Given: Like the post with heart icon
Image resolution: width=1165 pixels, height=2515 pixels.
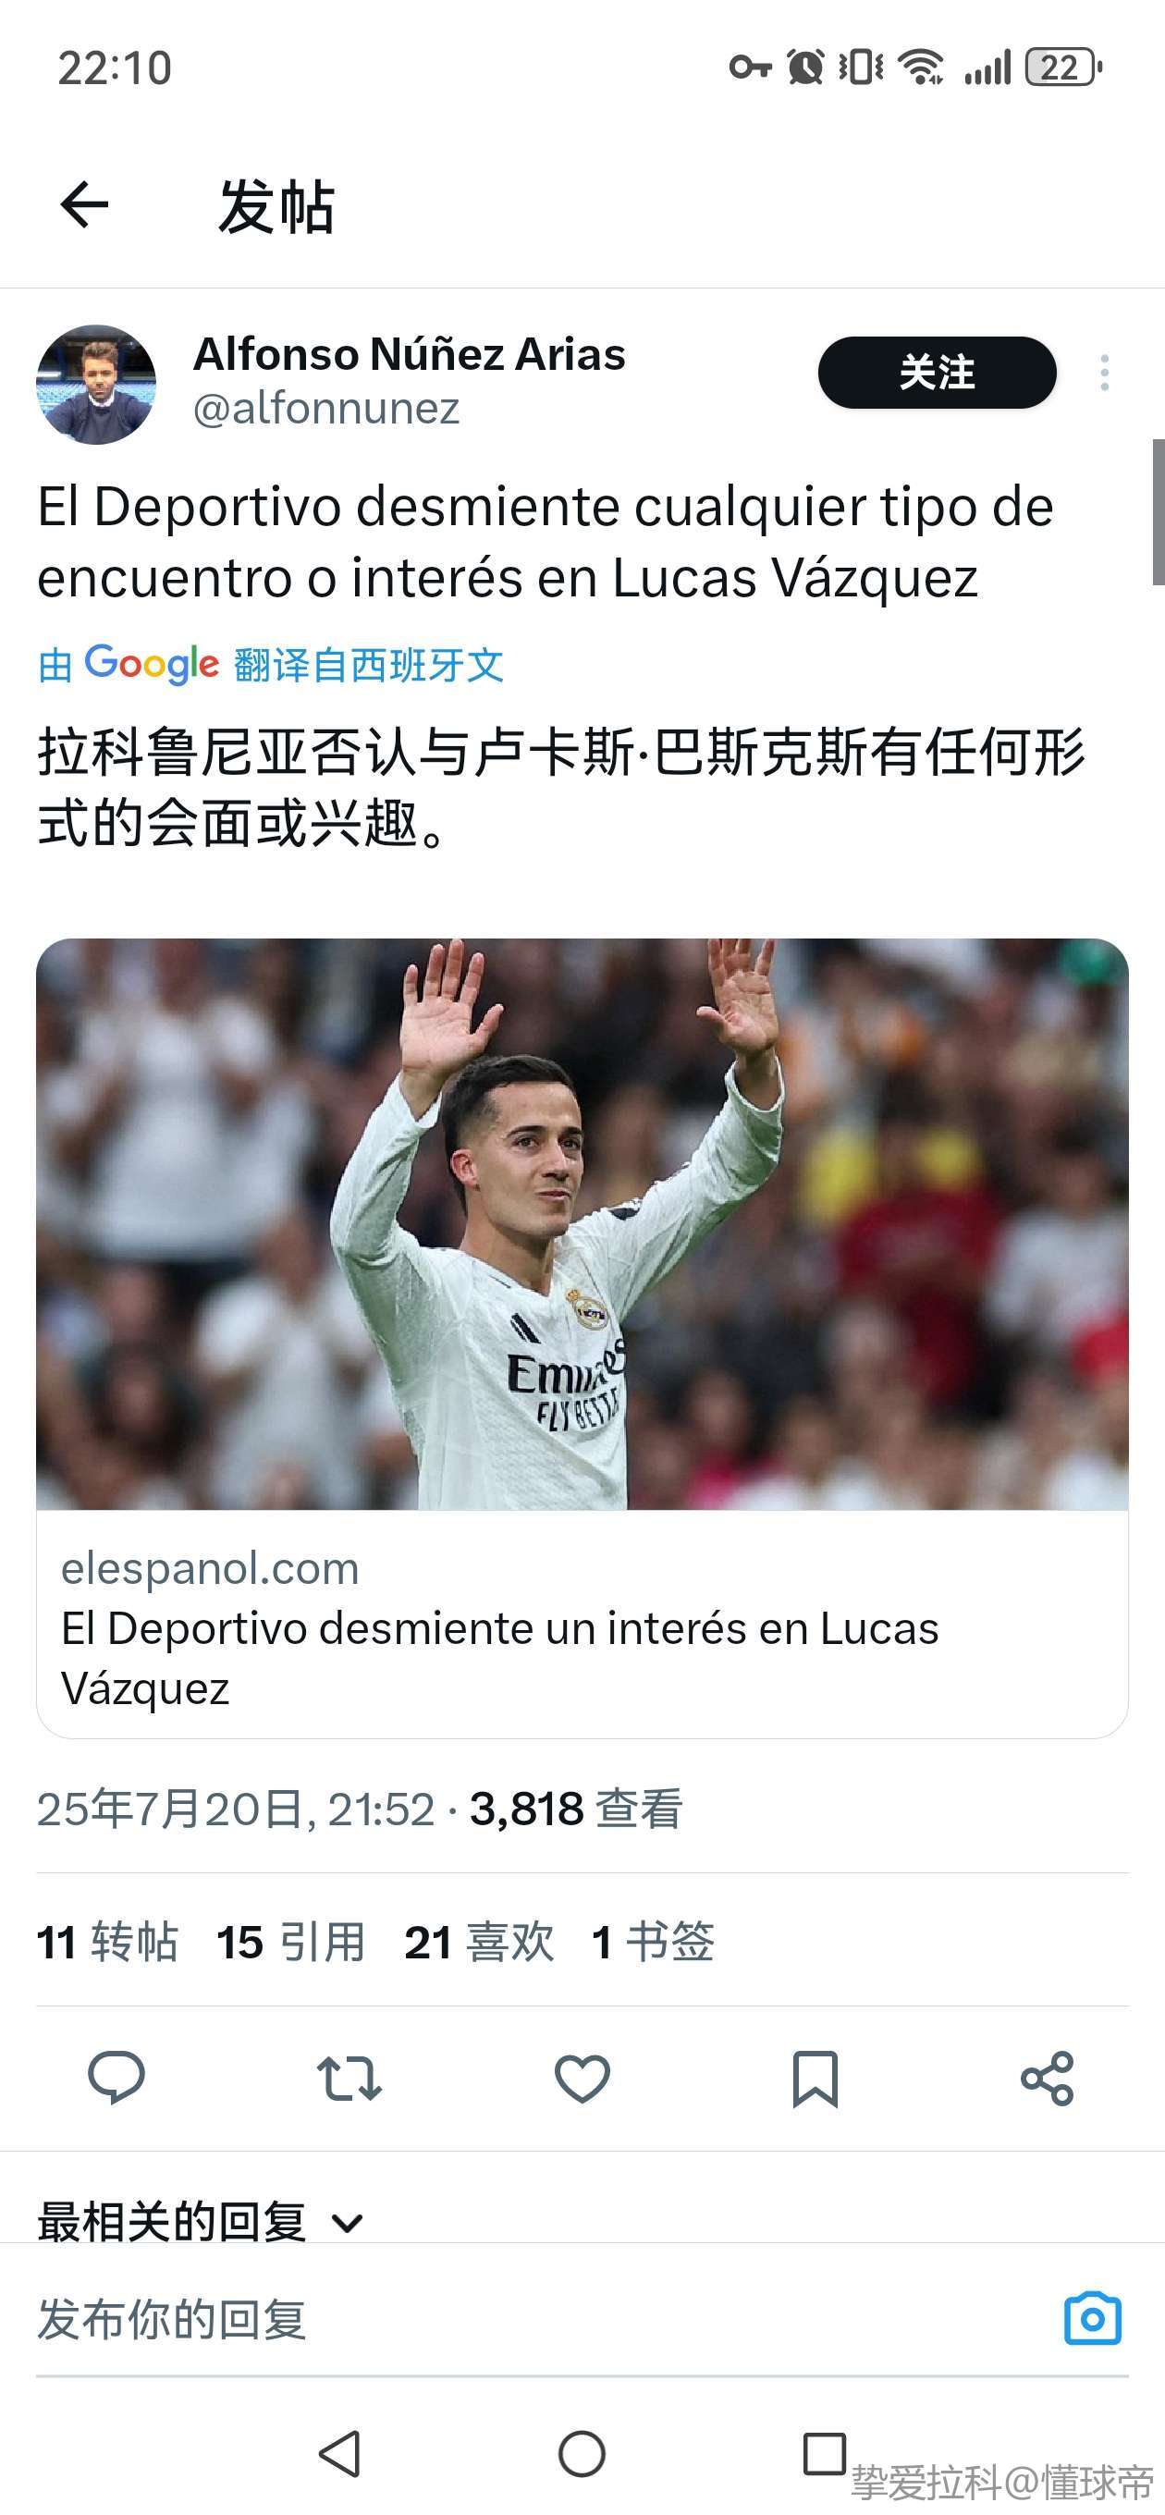Looking at the screenshot, I should 582,2078.
